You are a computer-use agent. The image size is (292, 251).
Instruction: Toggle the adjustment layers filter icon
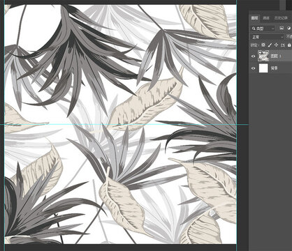pyautogui.click(x=289, y=29)
